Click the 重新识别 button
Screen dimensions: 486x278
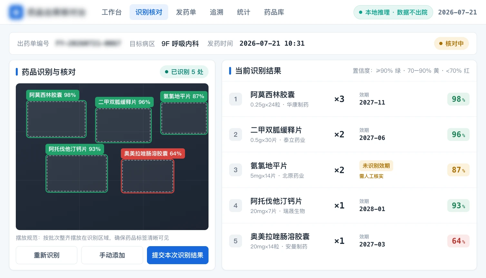pyautogui.click(x=47, y=255)
